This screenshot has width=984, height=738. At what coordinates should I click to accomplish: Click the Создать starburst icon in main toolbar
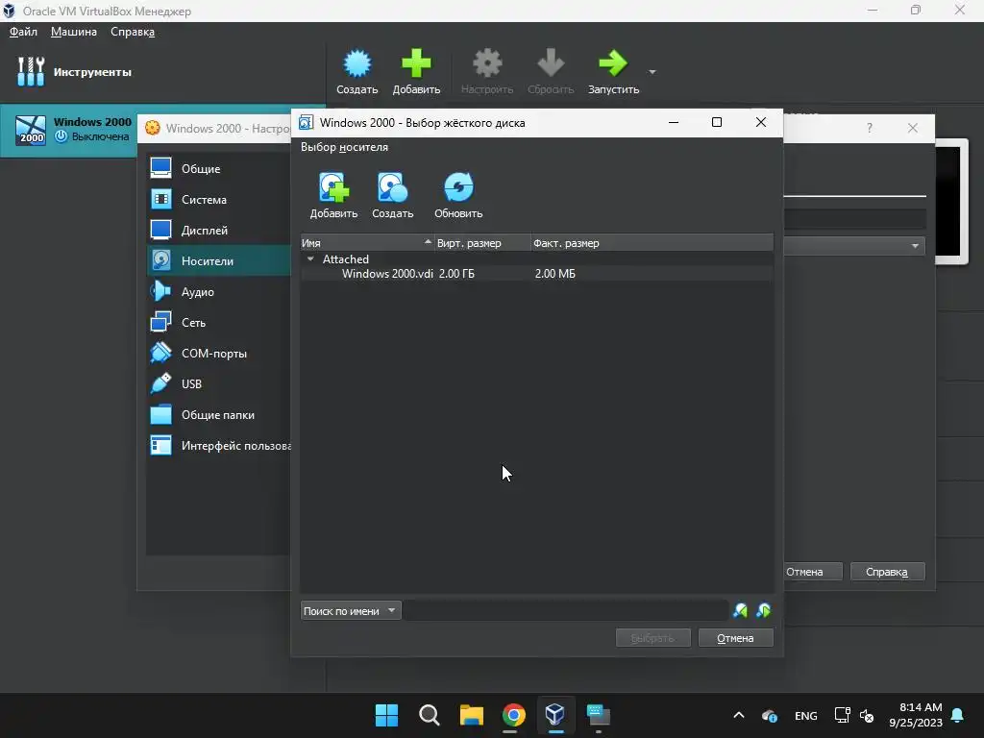(357, 64)
